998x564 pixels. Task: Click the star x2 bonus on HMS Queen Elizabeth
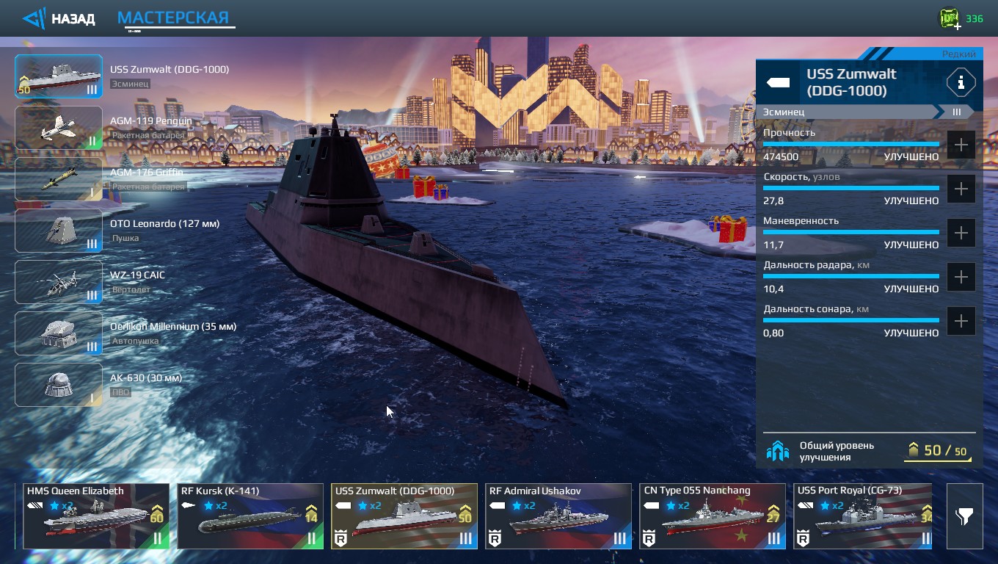coord(61,506)
